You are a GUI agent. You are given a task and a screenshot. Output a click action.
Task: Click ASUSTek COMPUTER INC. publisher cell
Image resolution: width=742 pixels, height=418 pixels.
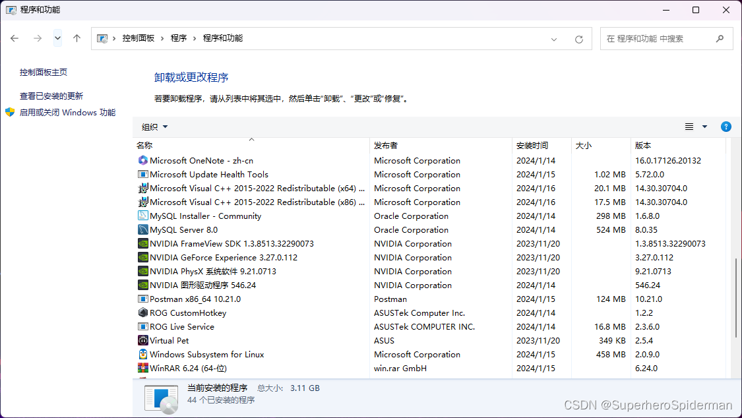coord(424,327)
